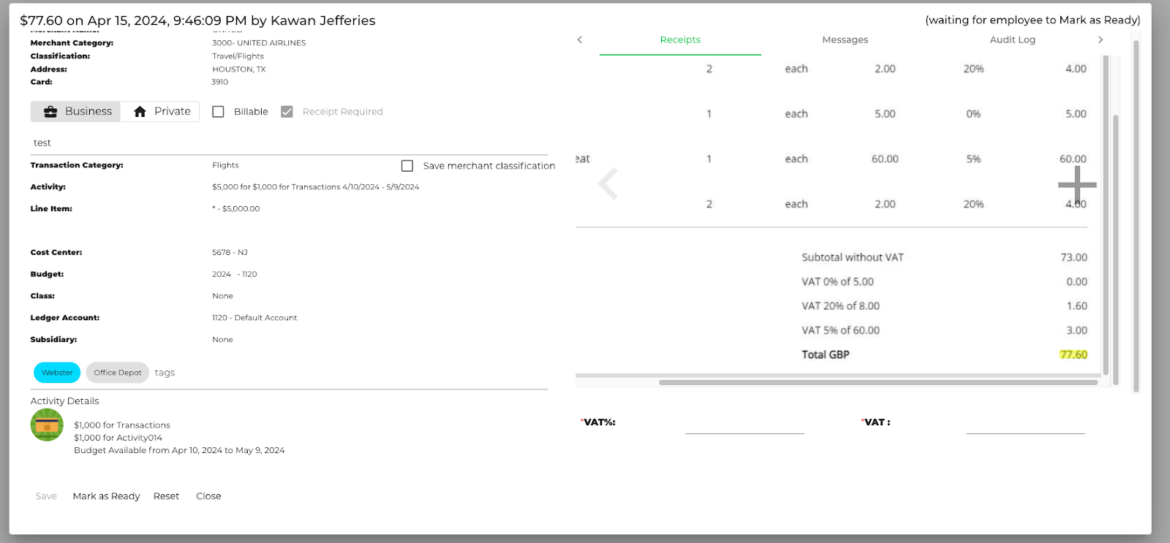Click the Office Depot tag chip
The width and height of the screenshot is (1170, 543).
pos(118,373)
